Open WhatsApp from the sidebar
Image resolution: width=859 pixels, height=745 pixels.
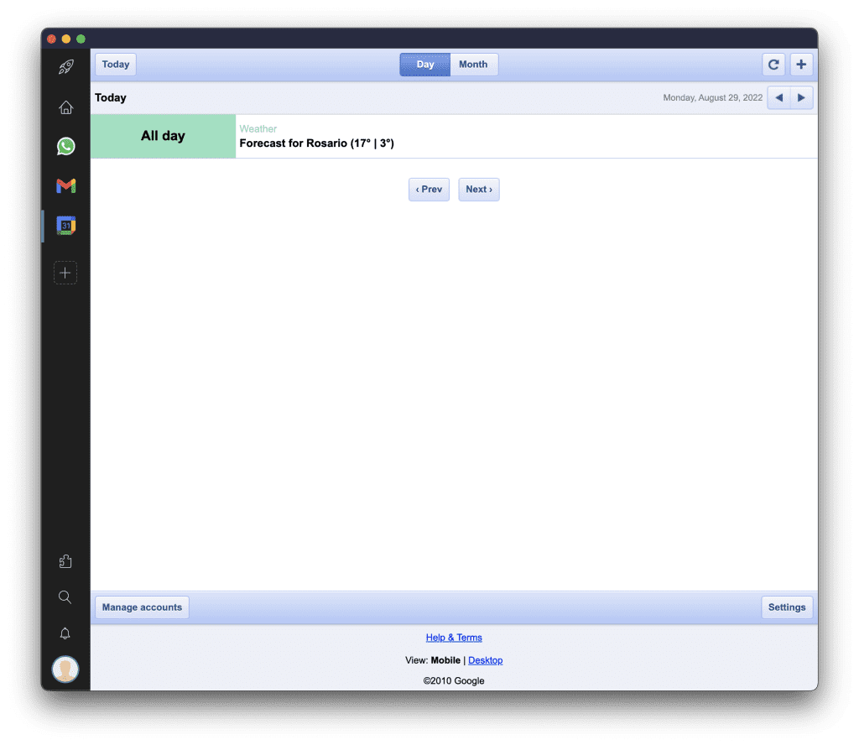click(x=65, y=146)
